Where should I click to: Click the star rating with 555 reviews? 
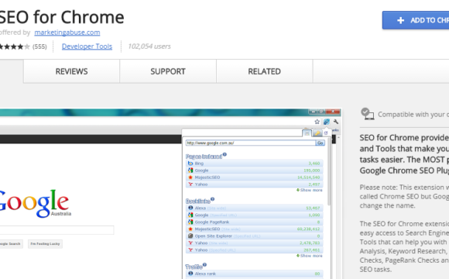[x=23, y=46]
